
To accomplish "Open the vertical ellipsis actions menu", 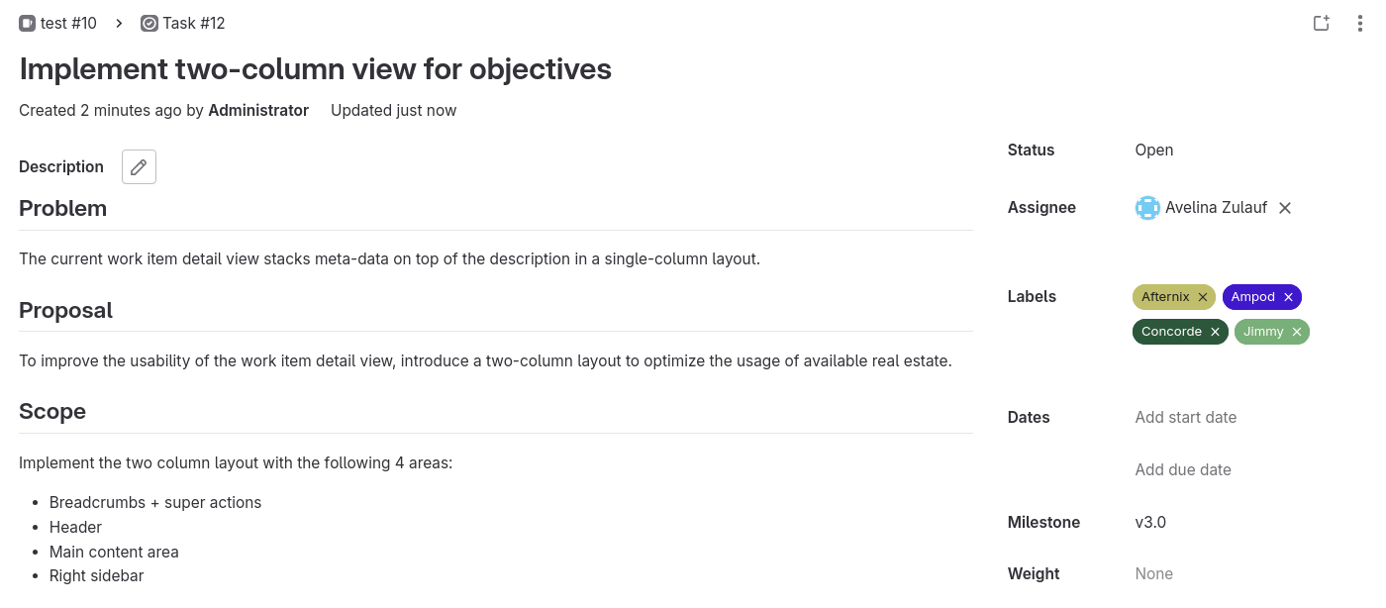I will [1359, 23].
